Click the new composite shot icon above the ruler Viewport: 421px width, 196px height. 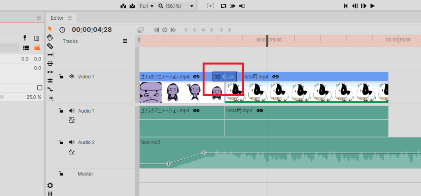[141, 30]
